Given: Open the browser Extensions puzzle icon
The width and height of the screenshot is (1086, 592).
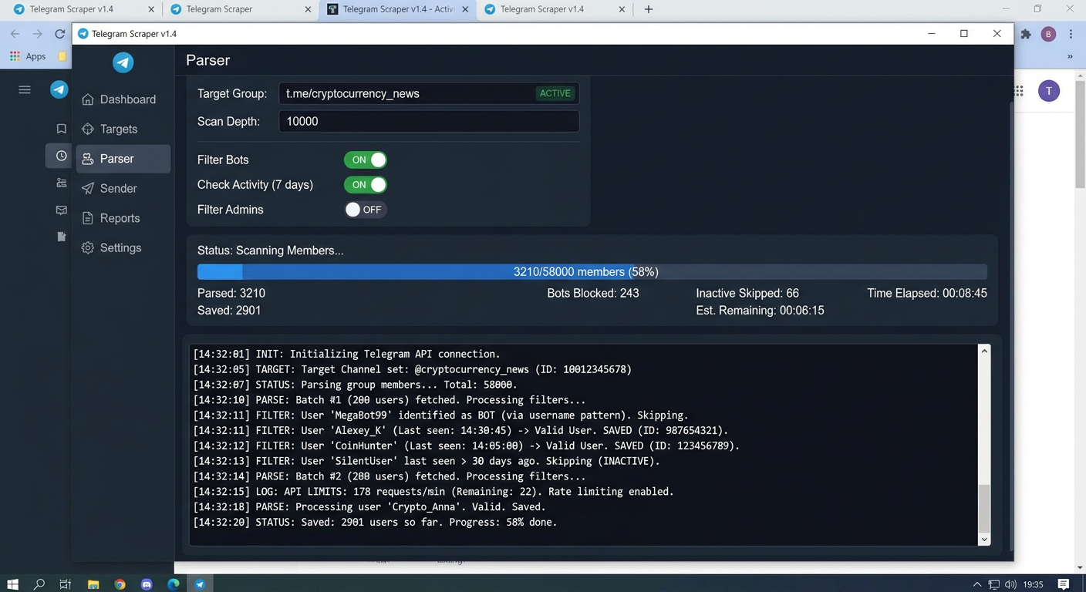Looking at the screenshot, I should click(1026, 34).
